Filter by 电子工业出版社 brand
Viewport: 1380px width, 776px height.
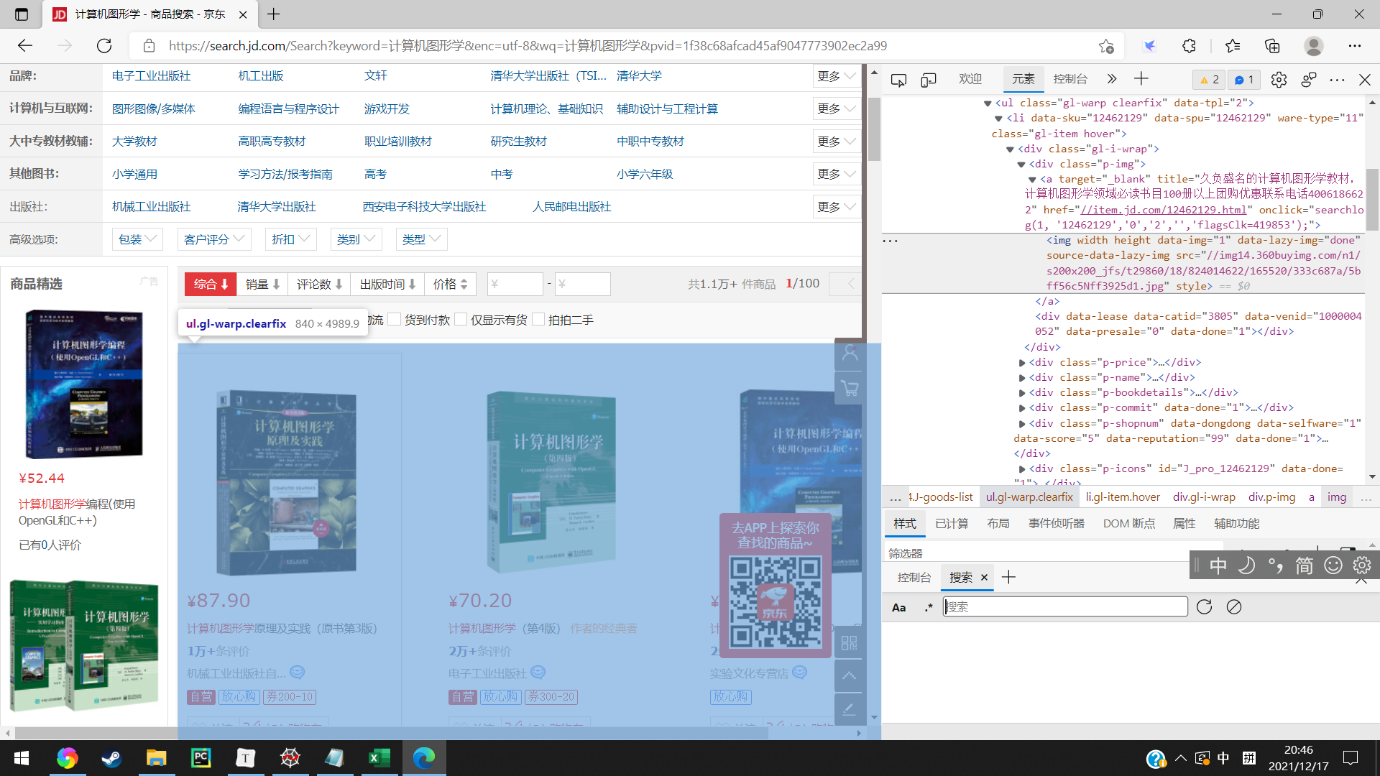152,76
